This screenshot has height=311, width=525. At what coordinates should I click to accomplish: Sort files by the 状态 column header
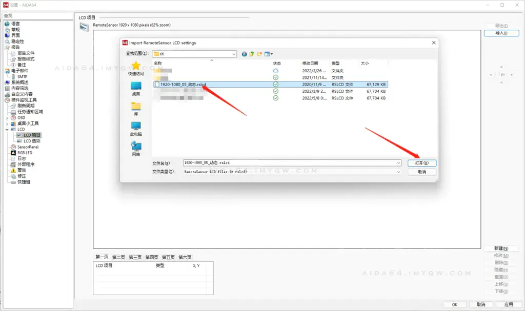285,63
